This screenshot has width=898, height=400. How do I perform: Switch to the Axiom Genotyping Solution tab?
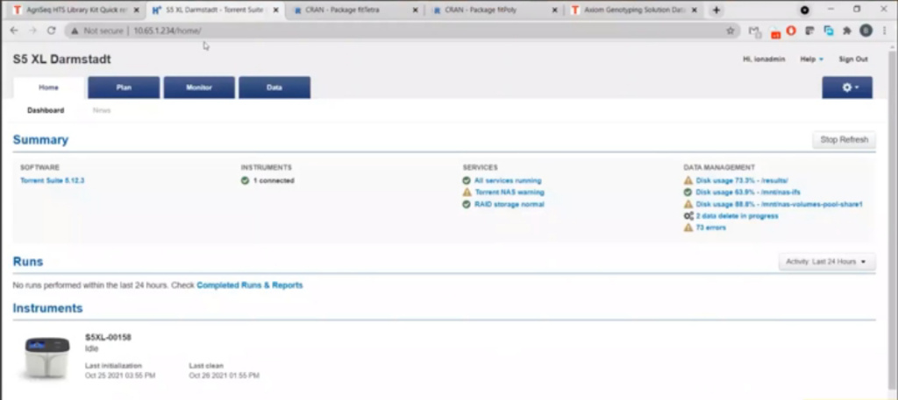click(633, 11)
